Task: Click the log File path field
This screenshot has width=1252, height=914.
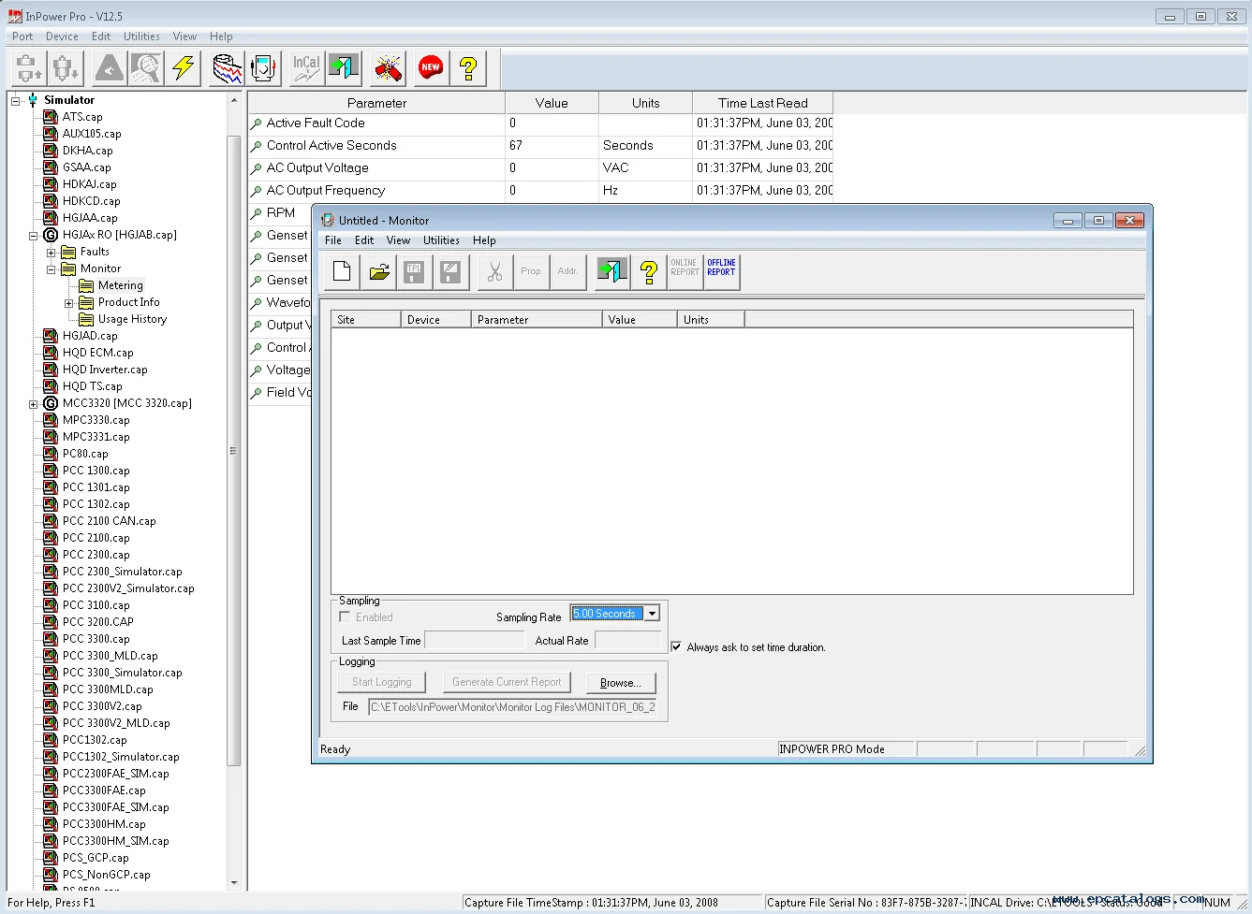Action: (512, 707)
